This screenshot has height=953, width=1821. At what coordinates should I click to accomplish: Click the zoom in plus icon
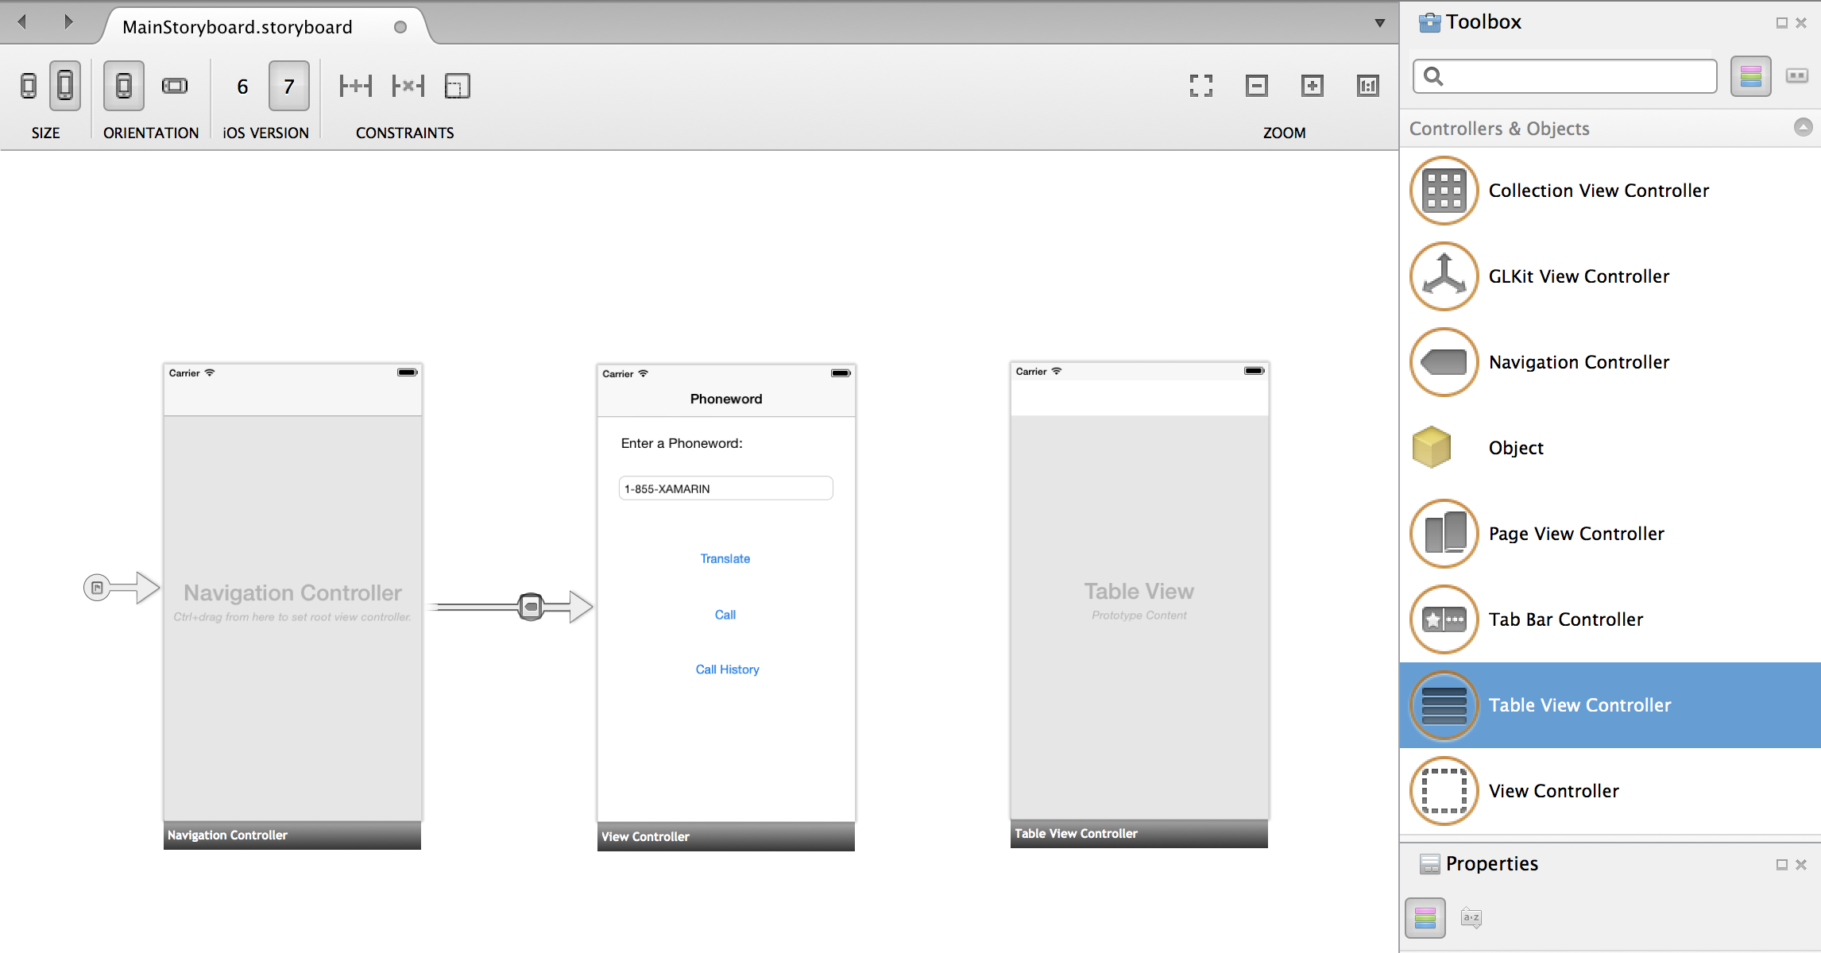click(1312, 86)
